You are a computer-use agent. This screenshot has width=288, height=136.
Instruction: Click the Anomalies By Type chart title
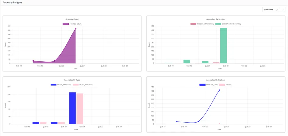pos(72,80)
